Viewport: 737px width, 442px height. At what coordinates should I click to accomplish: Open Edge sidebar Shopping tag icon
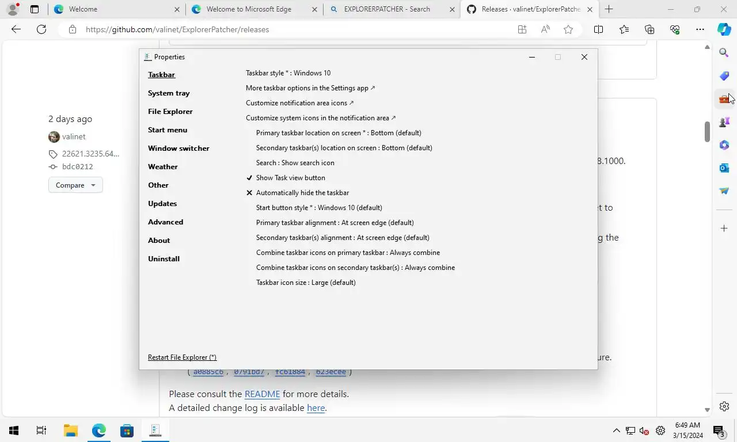click(724, 76)
